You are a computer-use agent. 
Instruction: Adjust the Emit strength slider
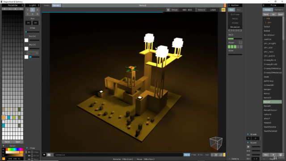(x=235, y=39)
